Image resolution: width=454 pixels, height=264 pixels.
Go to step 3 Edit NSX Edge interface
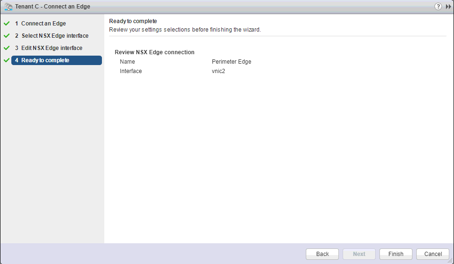[51, 48]
